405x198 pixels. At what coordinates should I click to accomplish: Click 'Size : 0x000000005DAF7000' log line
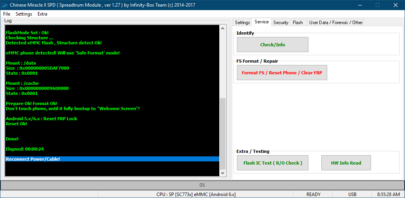point(38,68)
